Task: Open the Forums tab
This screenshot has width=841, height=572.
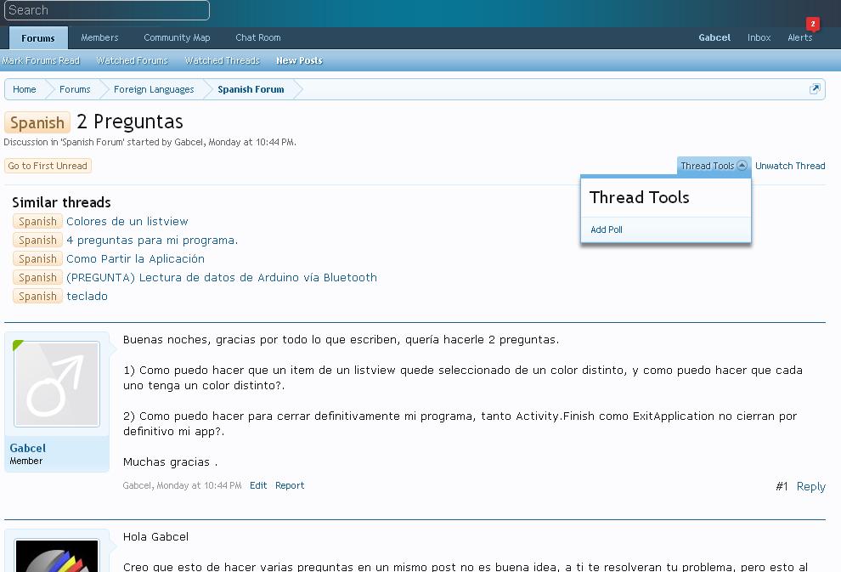Action: (38, 38)
